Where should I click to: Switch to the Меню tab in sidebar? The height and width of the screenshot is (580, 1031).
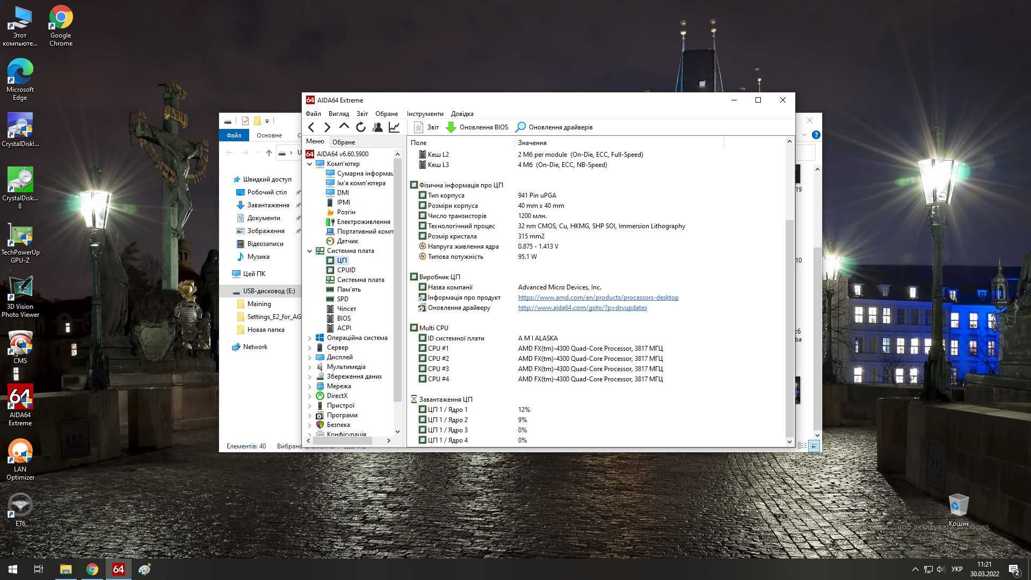[315, 141]
